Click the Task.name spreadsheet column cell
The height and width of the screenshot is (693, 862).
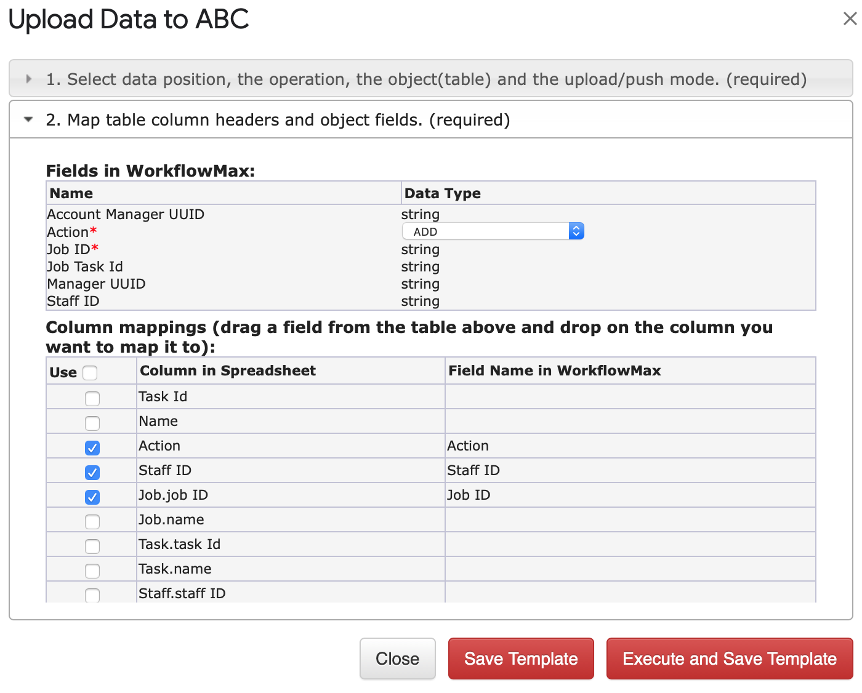coord(291,569)
